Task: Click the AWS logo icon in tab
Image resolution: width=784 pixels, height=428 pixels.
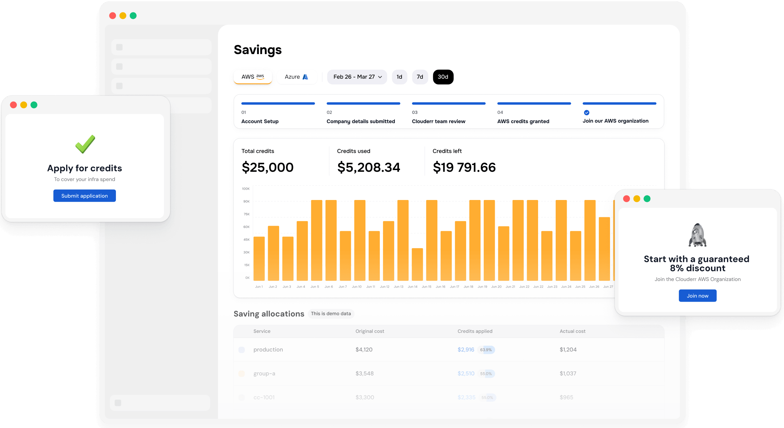Action: [x=260, y=77]
